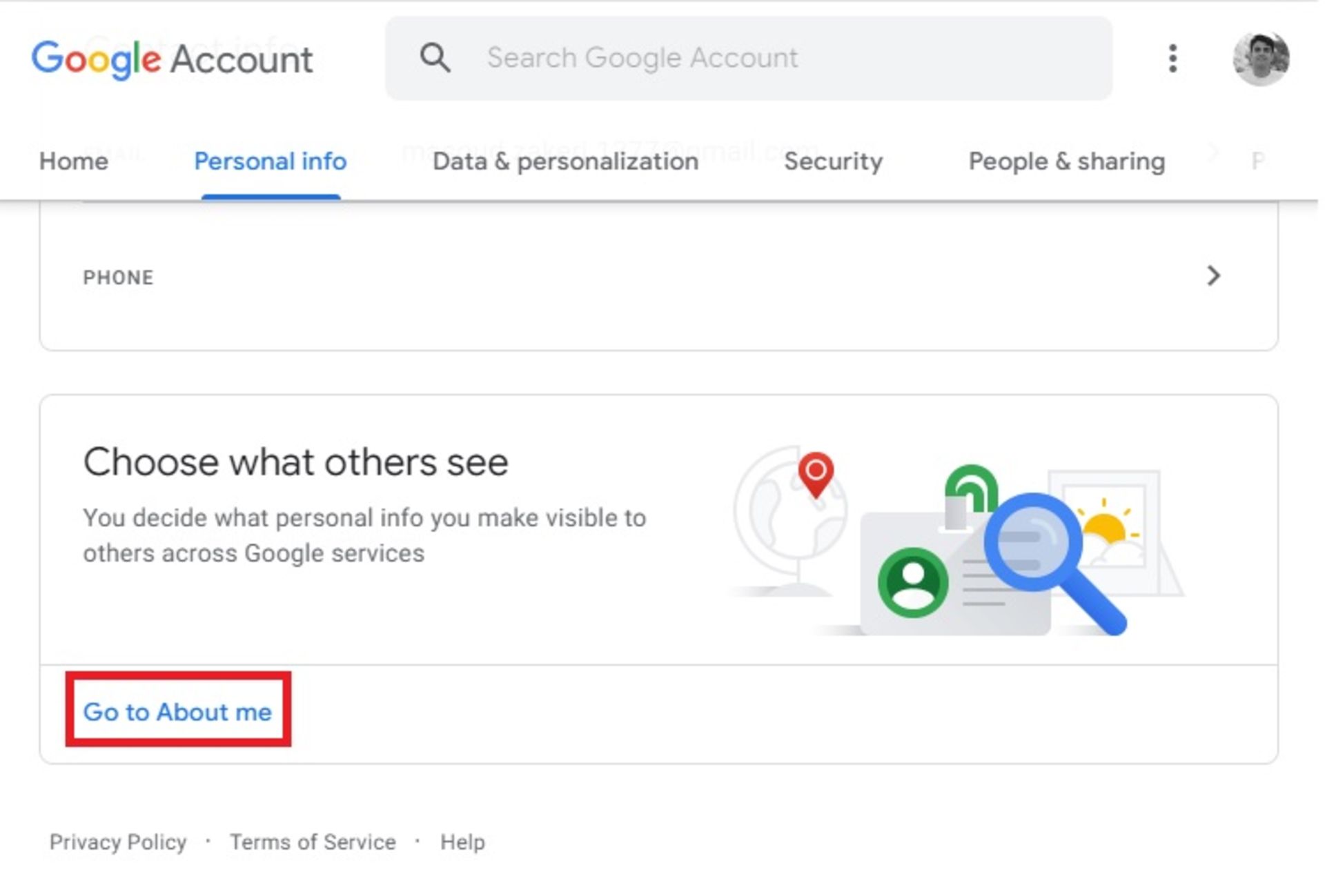Image resolution: width=1325 pixels, height=883 pixels.
Task: Click the Choose what others see heading
Action: 295,462
